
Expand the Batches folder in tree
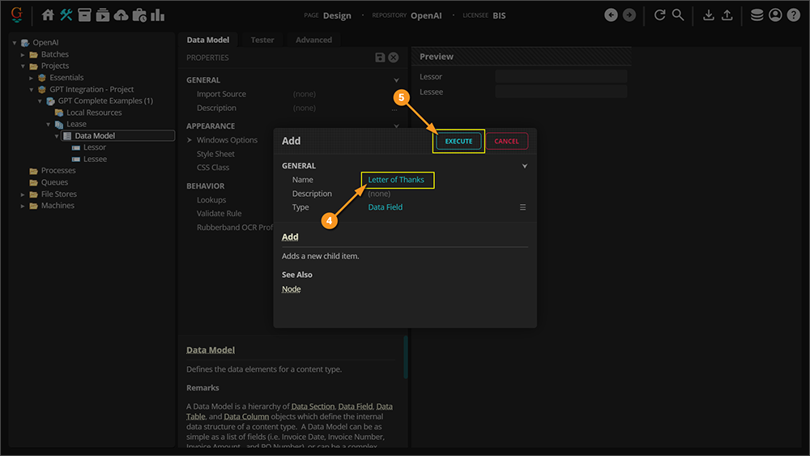(23, 54)
